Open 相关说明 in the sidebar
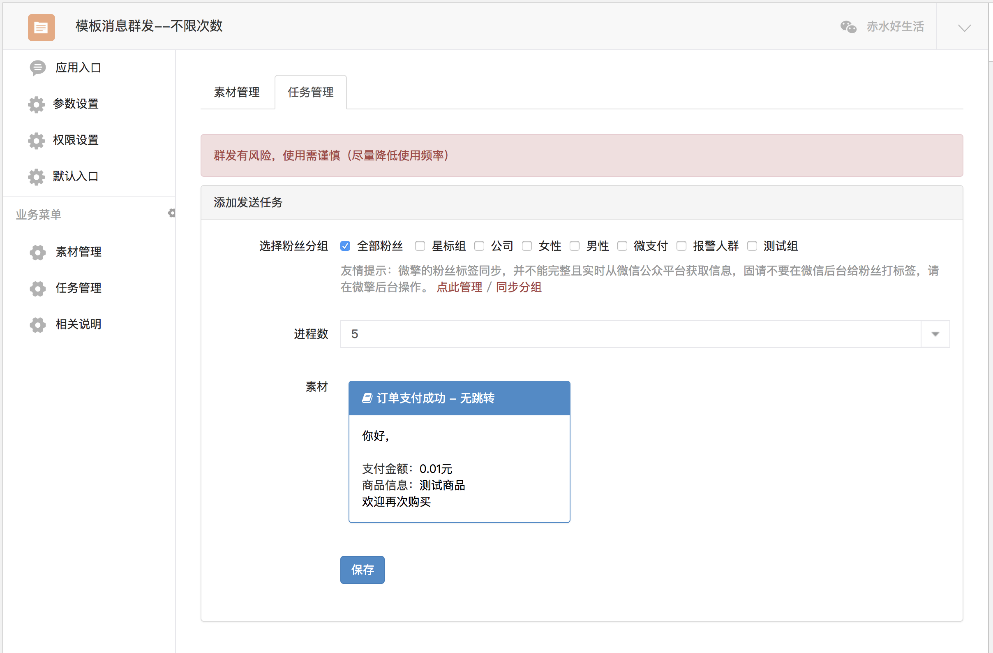The height and width of the screenshot is (653, 993). pyautogui.click(x=79, y=324)
